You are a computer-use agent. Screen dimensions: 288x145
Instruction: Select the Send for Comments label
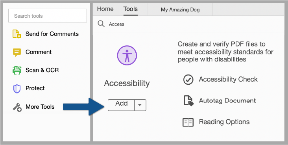coord(52,34)
